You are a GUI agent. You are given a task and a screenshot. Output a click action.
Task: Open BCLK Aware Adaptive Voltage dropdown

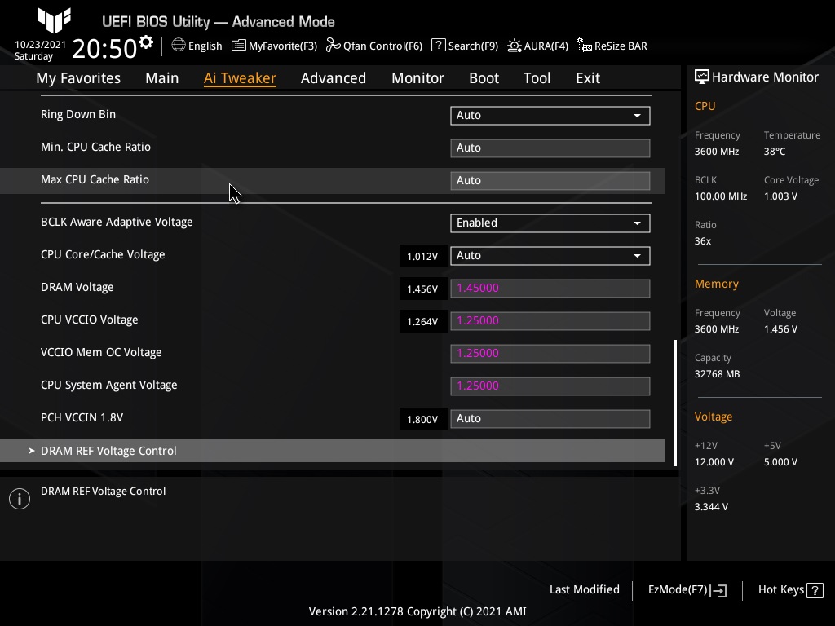(x=550, y=223)
